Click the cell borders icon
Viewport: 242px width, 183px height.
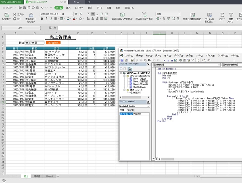coord(55,19)
